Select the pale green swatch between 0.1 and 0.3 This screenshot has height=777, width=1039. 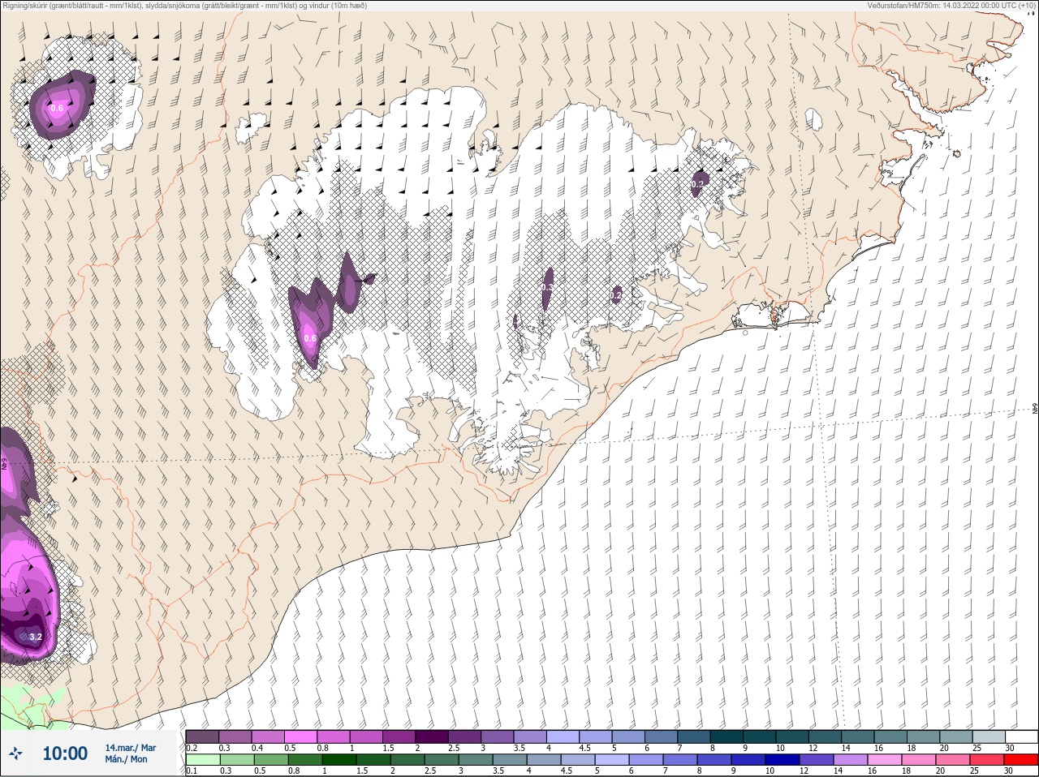203,761
